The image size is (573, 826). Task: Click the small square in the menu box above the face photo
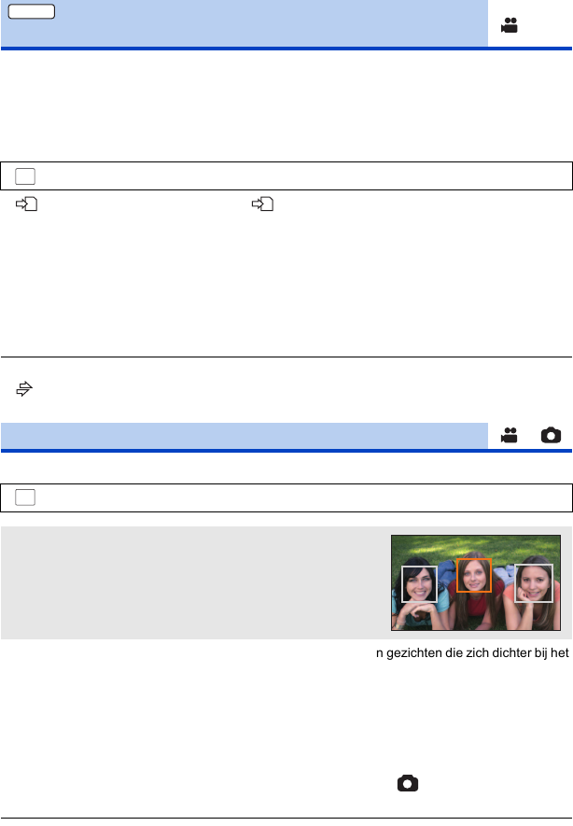tap(25, 497)
